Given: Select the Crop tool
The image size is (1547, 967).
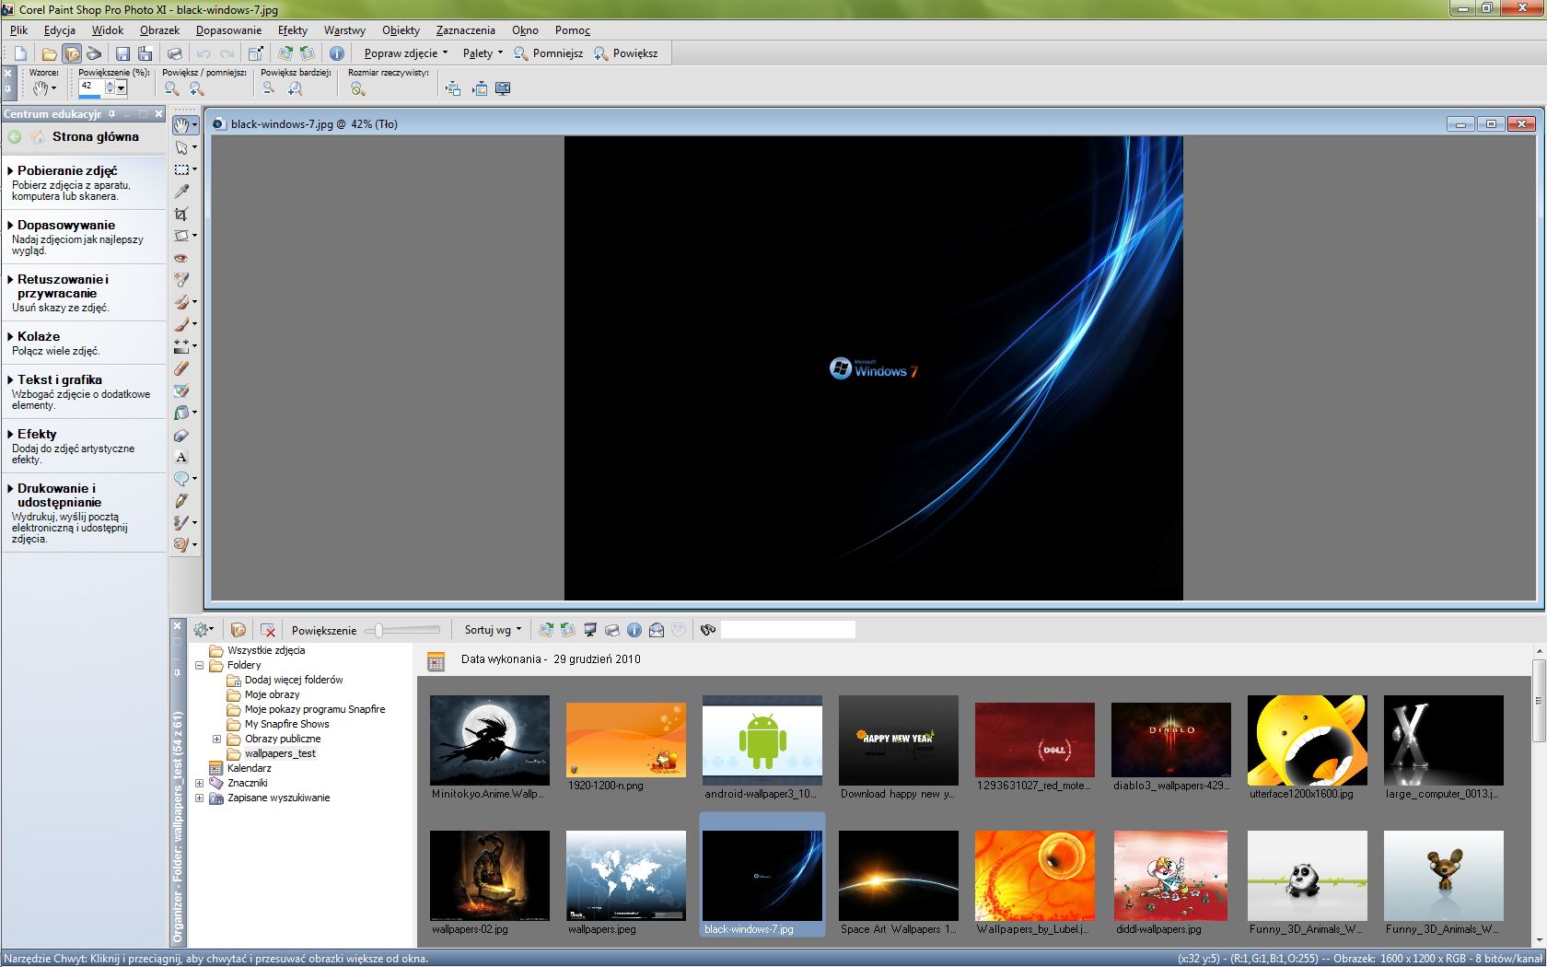Looking at the screenshot, I should click(x=182, y=214).
